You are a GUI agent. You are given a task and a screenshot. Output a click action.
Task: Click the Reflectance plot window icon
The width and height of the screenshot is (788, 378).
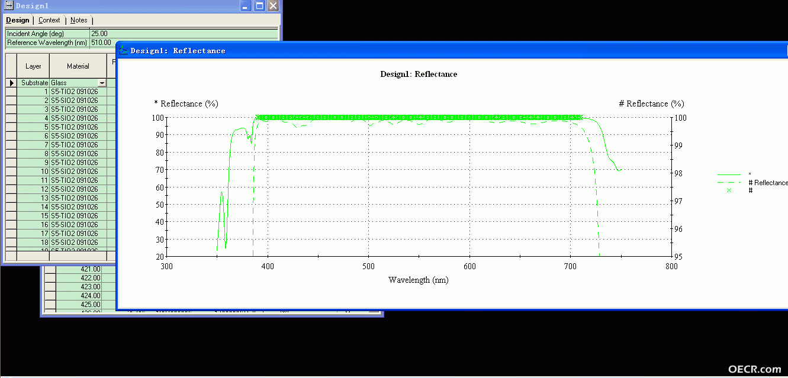click(124, 50)
